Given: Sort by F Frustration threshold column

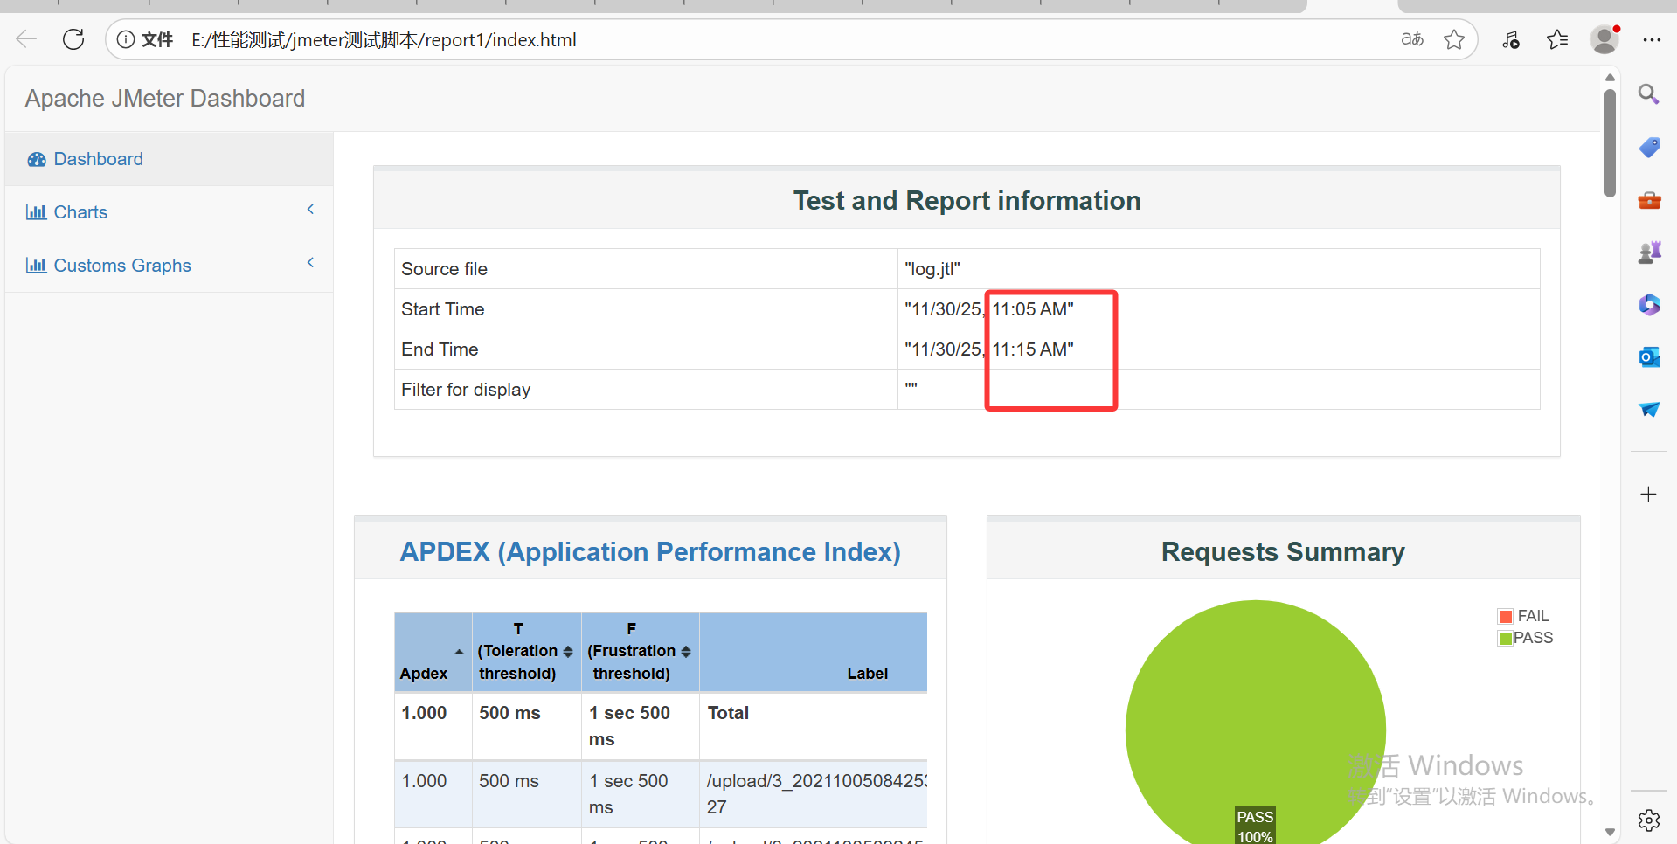Looking at the screenshot, I should (640, 653).
